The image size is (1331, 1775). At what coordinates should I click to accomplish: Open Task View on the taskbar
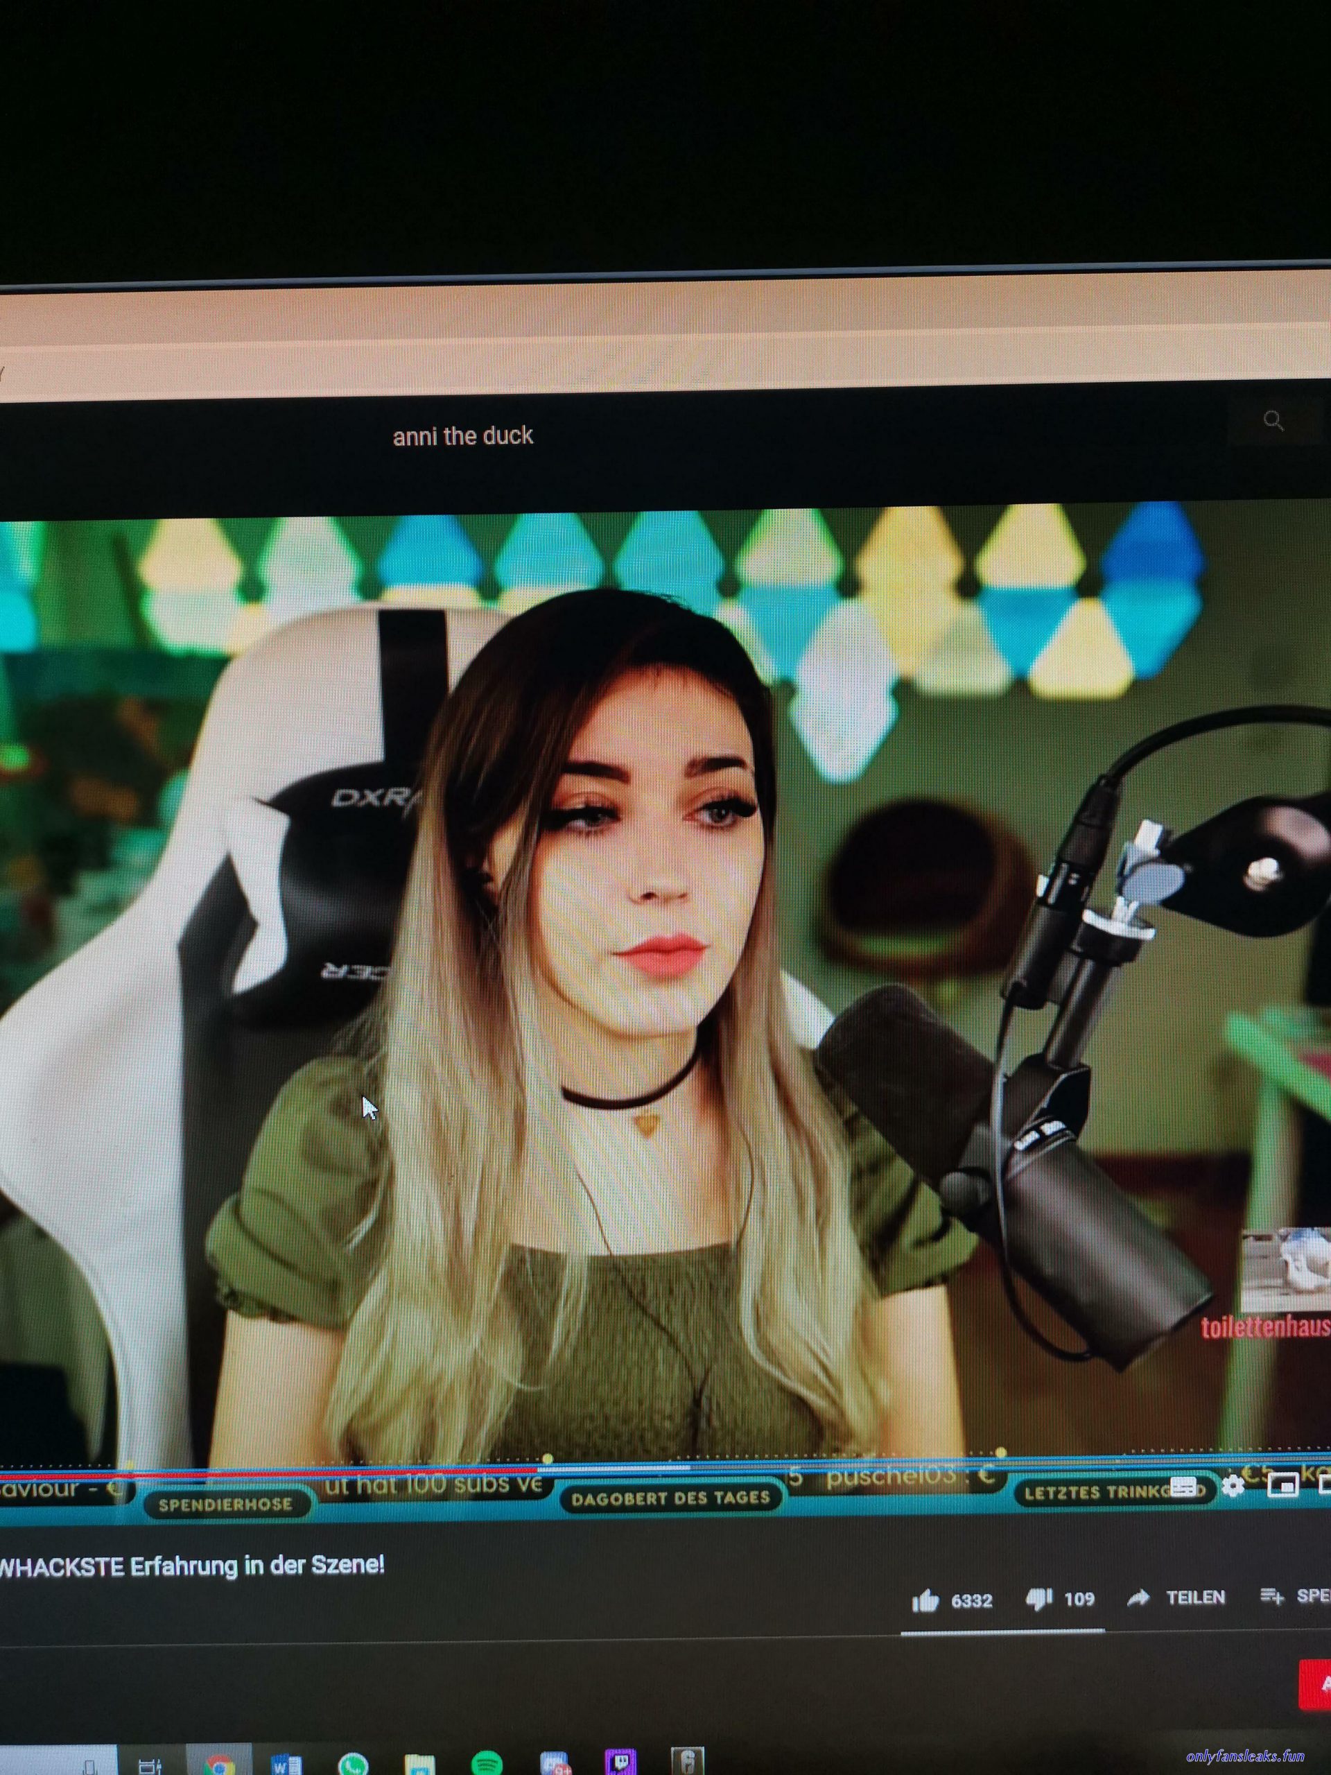pyautogui.click(x=150, y=1767)
